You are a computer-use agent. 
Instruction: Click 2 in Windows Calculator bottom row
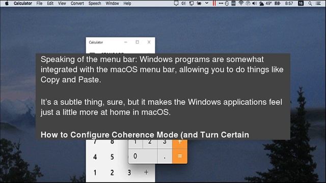112,172
